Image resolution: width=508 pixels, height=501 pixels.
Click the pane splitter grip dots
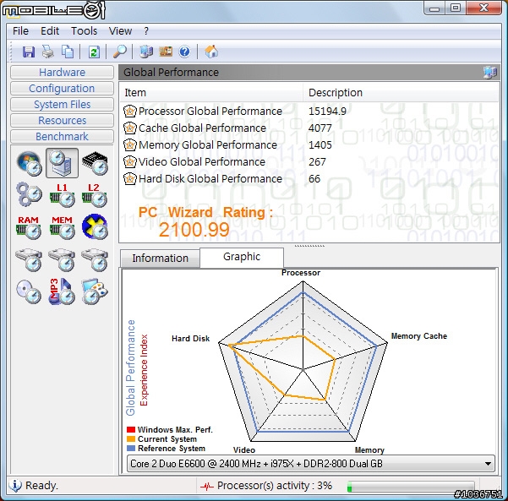pos(309,246)
